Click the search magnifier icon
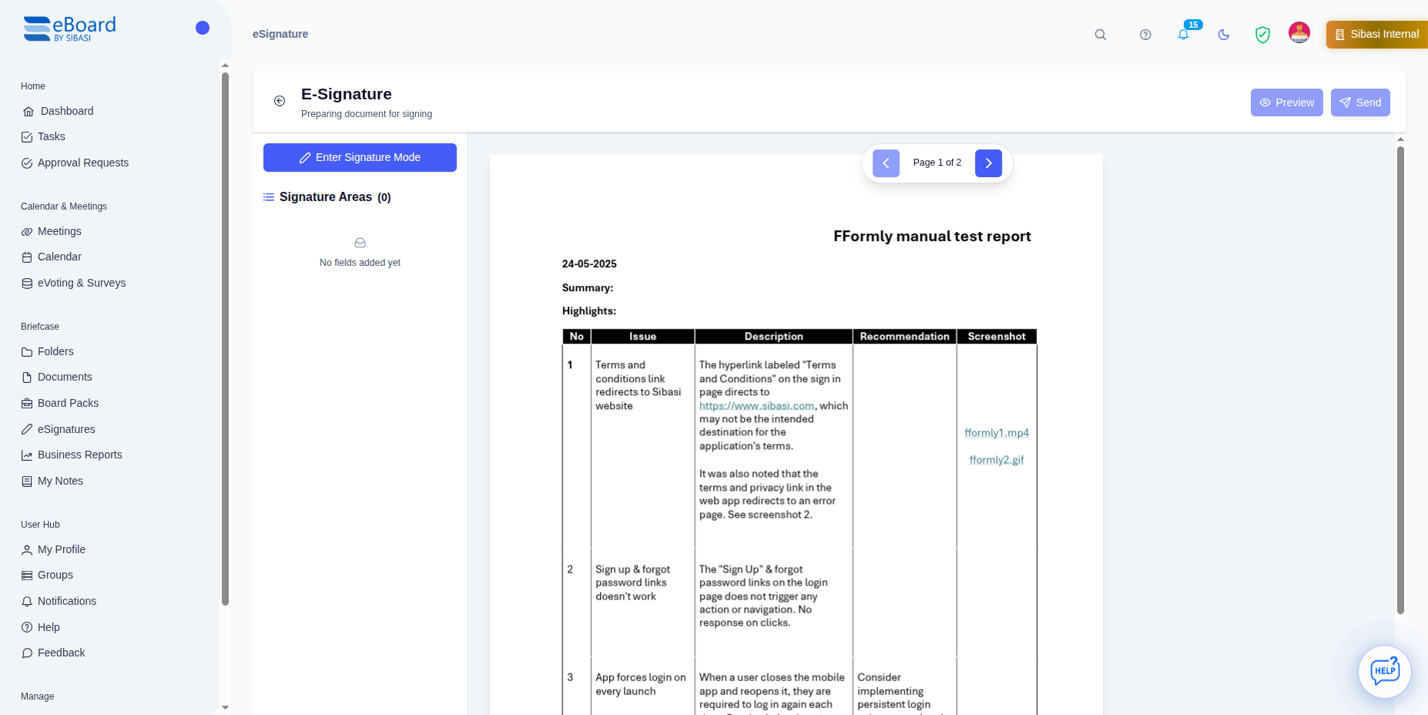 click(x=1100, y=35)
